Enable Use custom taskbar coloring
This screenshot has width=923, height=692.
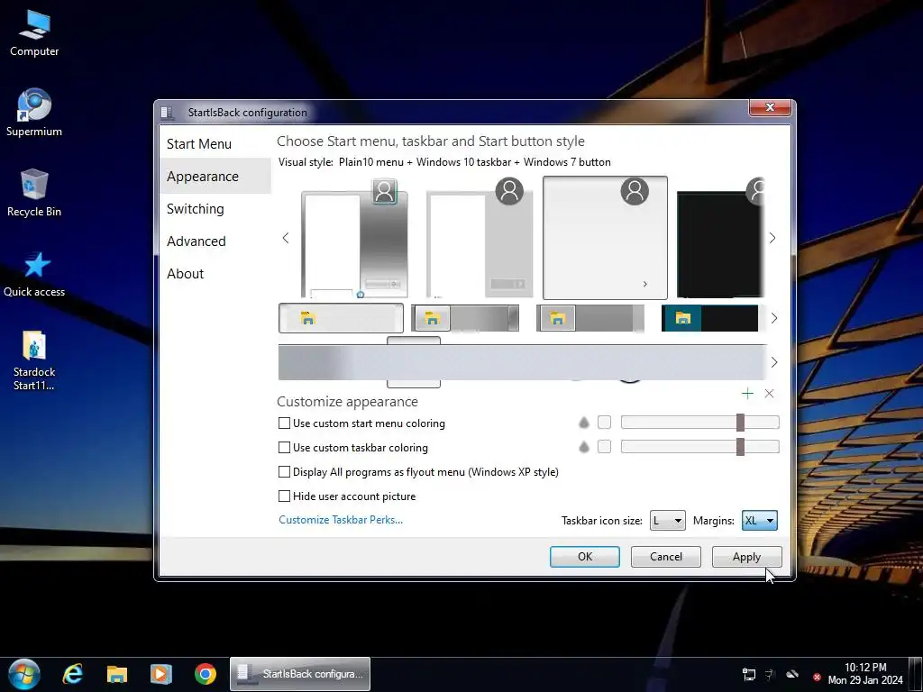284,447
